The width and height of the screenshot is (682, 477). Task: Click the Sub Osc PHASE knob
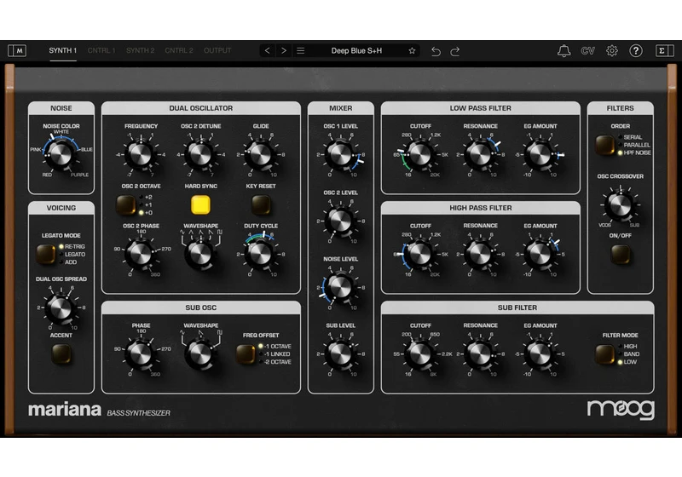(x=140, y=353)
